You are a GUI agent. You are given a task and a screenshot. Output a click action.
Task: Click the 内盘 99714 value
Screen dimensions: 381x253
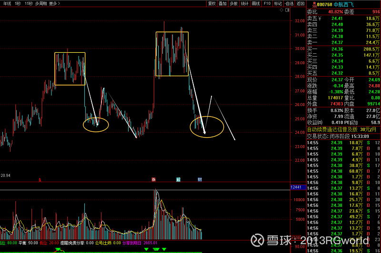374,104
